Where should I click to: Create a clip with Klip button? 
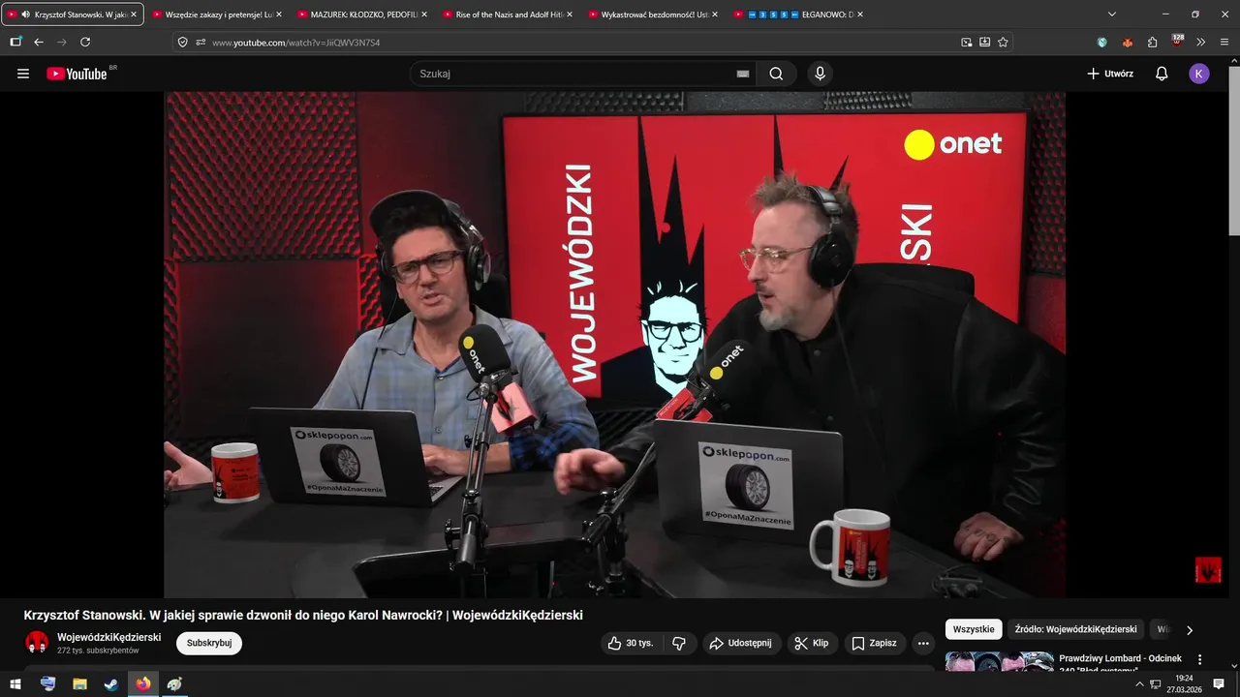[812, 643]
